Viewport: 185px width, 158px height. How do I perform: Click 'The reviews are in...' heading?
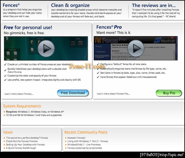154,6
